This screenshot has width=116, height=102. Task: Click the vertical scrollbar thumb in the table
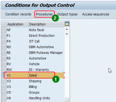pos(67,100)
